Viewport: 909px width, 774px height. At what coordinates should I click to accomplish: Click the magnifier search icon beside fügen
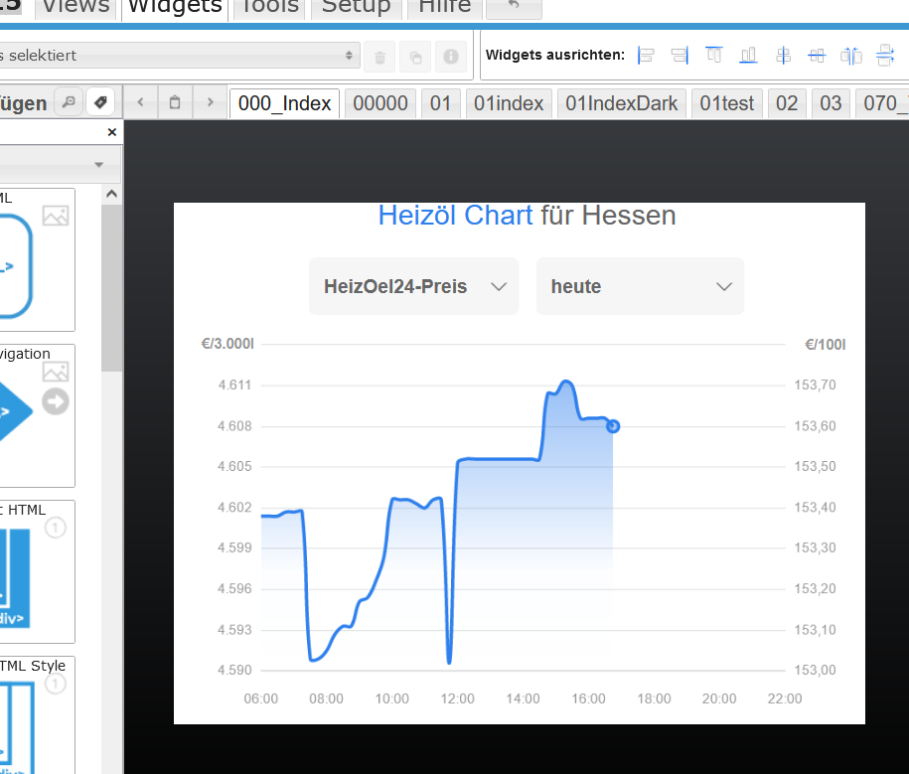[69, 102]
